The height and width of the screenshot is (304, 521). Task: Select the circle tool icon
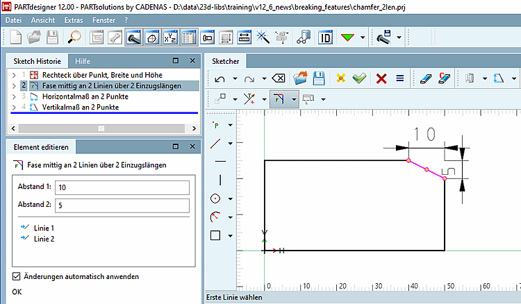tap(215, 199)
